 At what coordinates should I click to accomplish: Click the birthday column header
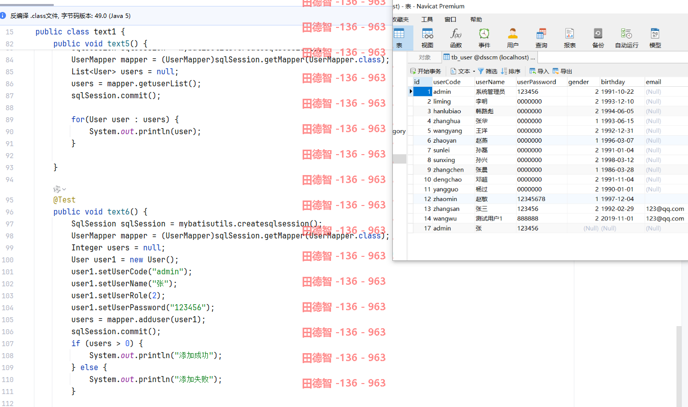pyautogui.click(x=622, y=82)
